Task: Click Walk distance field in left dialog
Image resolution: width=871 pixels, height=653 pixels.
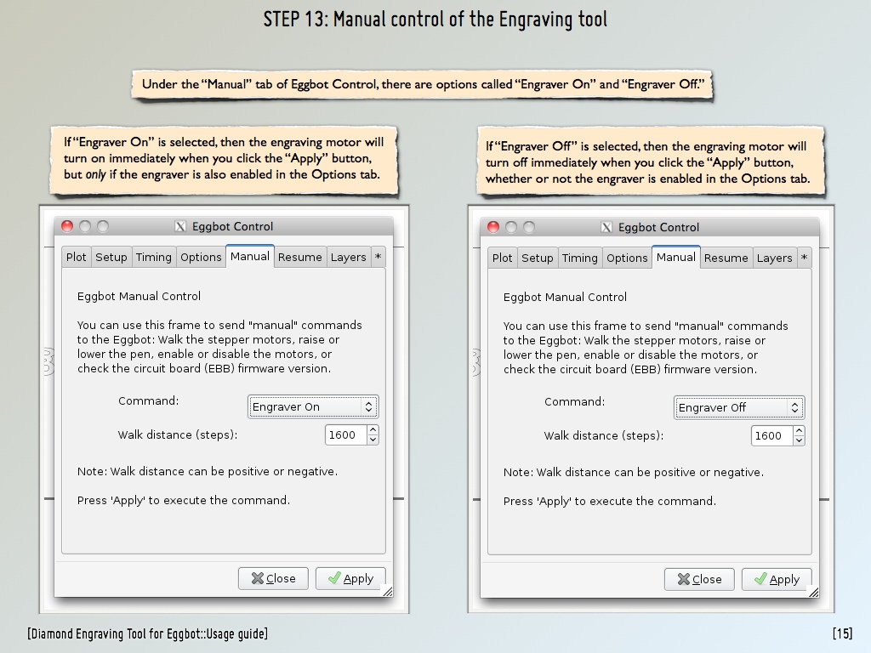Action: point(344,435)
